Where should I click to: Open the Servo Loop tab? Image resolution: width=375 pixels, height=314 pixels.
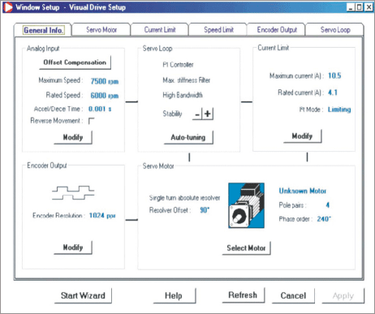[x=335, y=30]
